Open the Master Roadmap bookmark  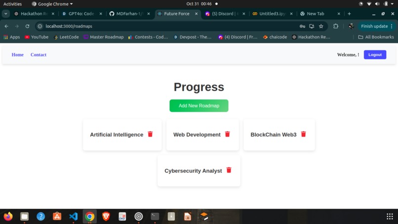[x=104, y=37]
